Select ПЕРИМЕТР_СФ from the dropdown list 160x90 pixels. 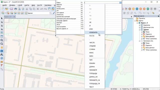(94, 80)
